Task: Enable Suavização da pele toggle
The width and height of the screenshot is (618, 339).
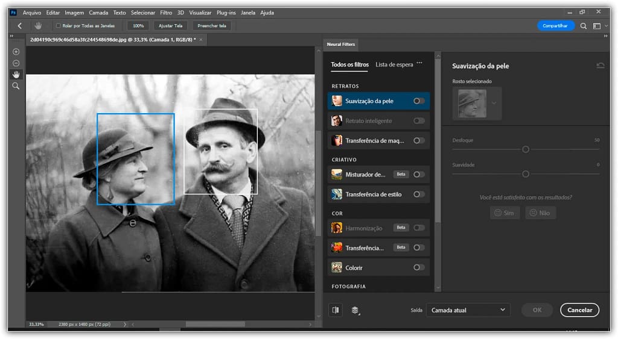Action: (x=419, y=101)
